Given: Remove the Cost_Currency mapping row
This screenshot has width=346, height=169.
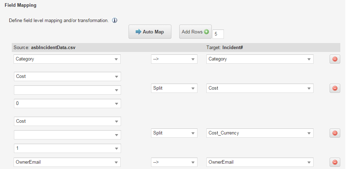Looking at the screenshot, I should coord(335,133).
